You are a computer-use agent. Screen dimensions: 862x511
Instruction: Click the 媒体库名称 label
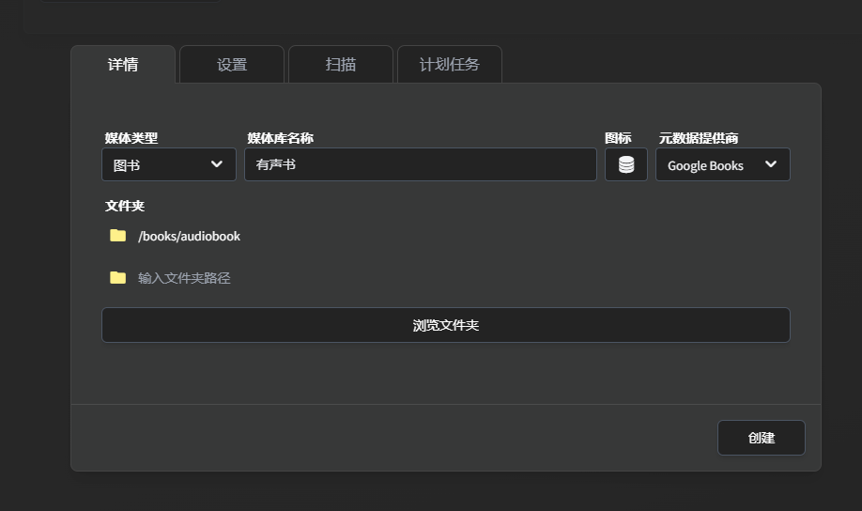click(x=280, y=138)
